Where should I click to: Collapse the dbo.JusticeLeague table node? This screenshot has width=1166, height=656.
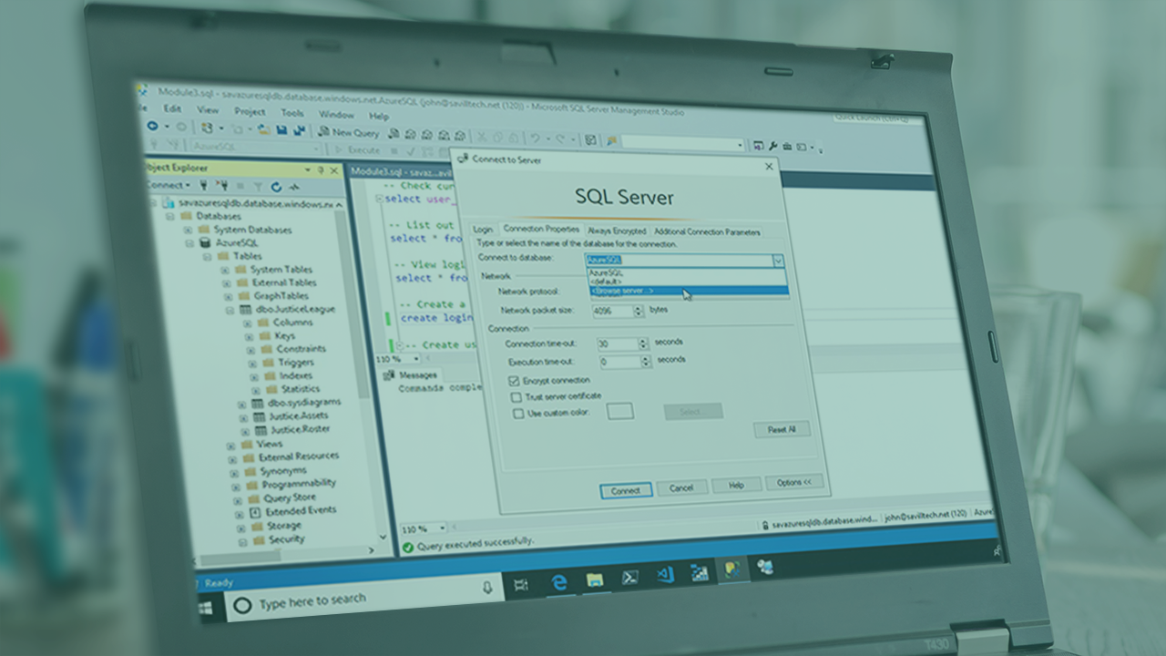(230, 310)
